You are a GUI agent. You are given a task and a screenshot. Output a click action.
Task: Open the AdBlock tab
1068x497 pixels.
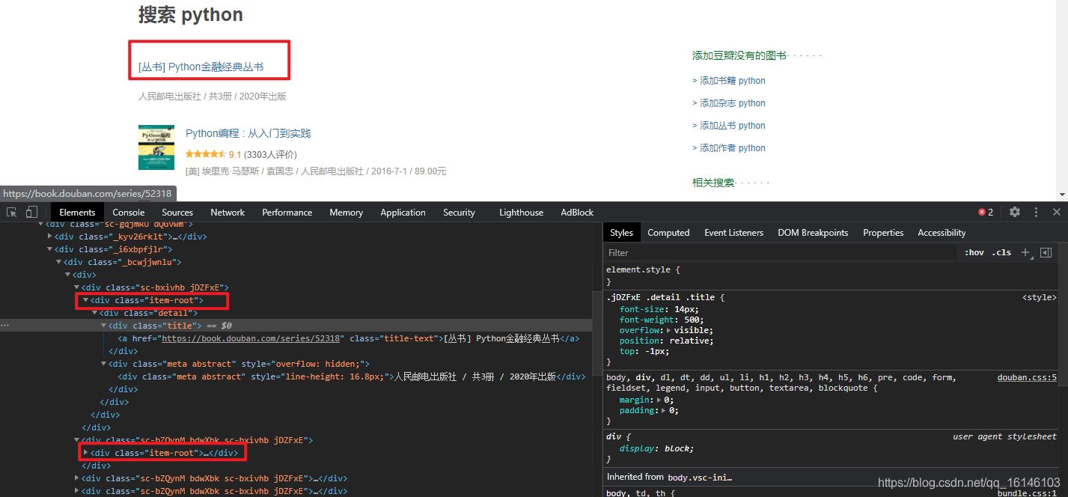point(577,213)
